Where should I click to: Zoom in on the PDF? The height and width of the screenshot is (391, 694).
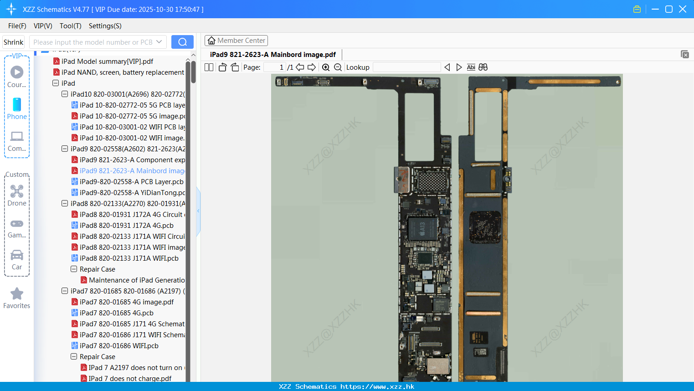pos(326,67)
